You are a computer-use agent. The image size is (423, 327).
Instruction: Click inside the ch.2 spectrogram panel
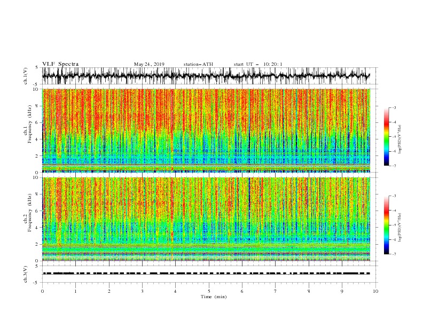pyautogui.click(x=206, y=219)
